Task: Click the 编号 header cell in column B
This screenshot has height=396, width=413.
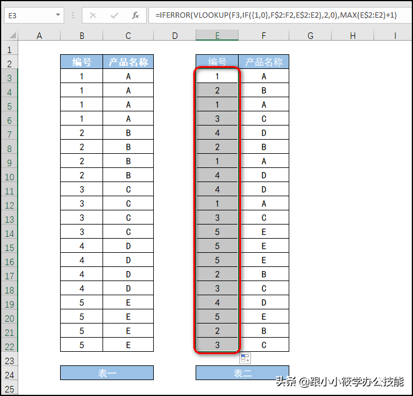Action: [x=82, y=62]
